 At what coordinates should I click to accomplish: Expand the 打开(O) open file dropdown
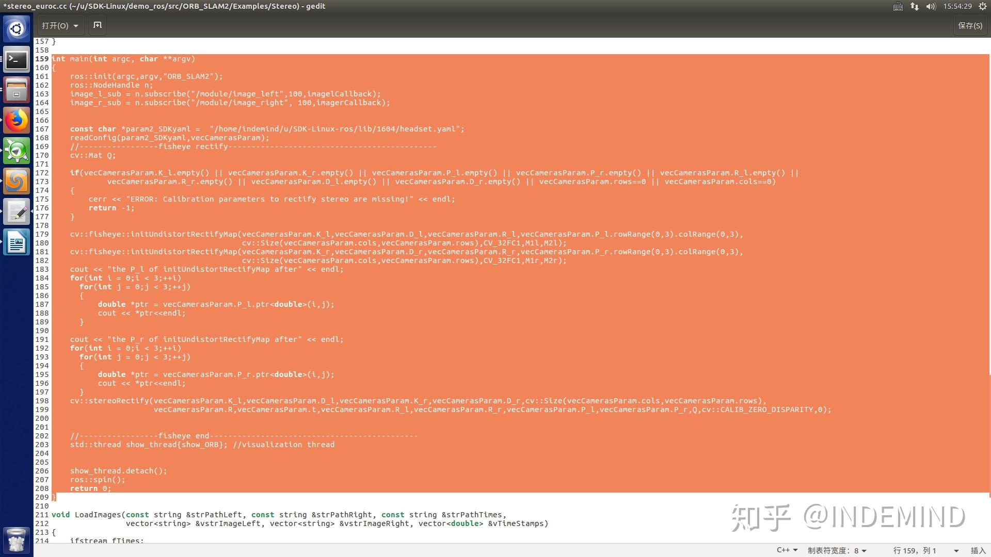[x=60, y=25]
